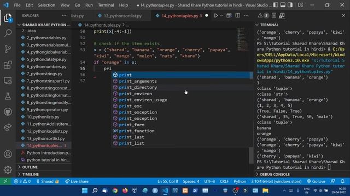Change CRLF line ending
Image resolution: width=350 pixels, height=196 pixels.
tap(224, 181)
